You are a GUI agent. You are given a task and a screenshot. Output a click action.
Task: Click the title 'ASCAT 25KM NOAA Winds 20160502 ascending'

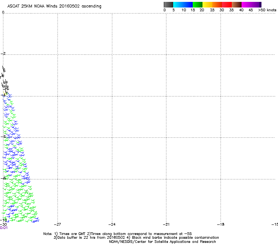click(x=54, y=6)
